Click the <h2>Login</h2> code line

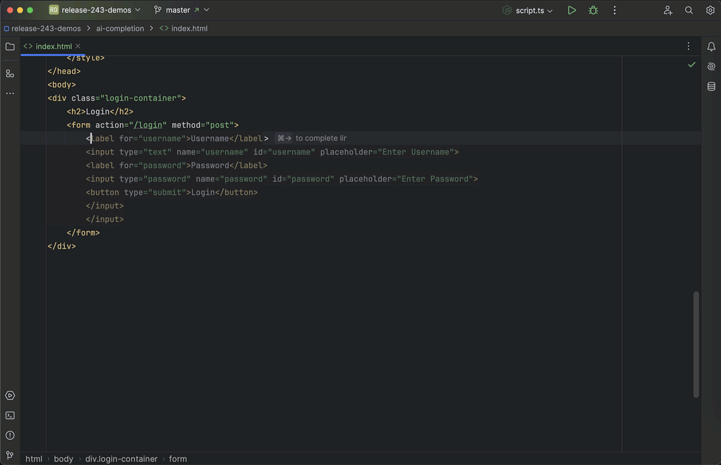click(100, 111)
